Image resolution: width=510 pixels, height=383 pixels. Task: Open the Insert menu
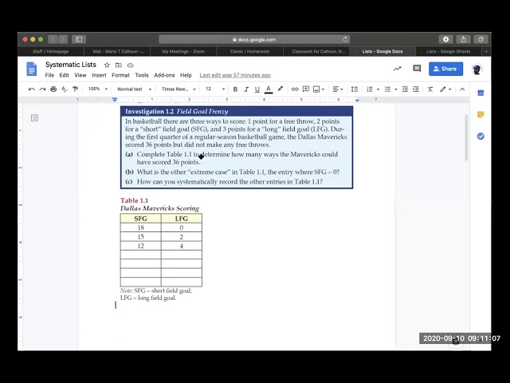(x=99, y=75)
